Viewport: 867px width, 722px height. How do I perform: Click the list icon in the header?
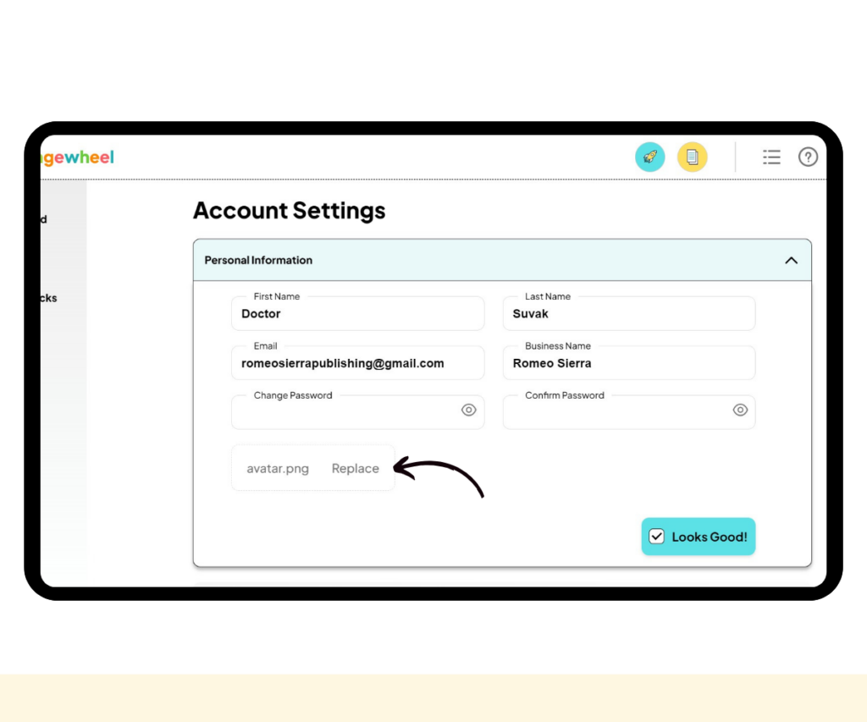click(x=771, y=157)
